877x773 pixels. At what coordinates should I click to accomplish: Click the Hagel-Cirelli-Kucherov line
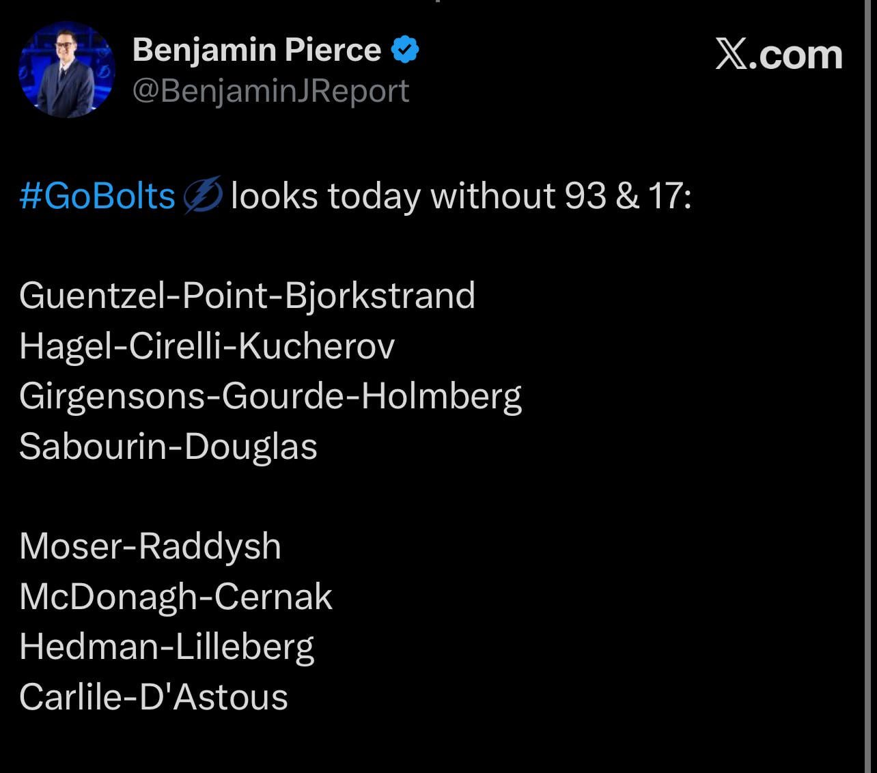point(207,346)
